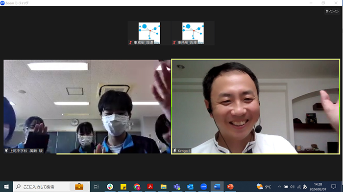343x192 pixels.
Task: Switch to Word from the taskbar
Action: tap(217, 187)
